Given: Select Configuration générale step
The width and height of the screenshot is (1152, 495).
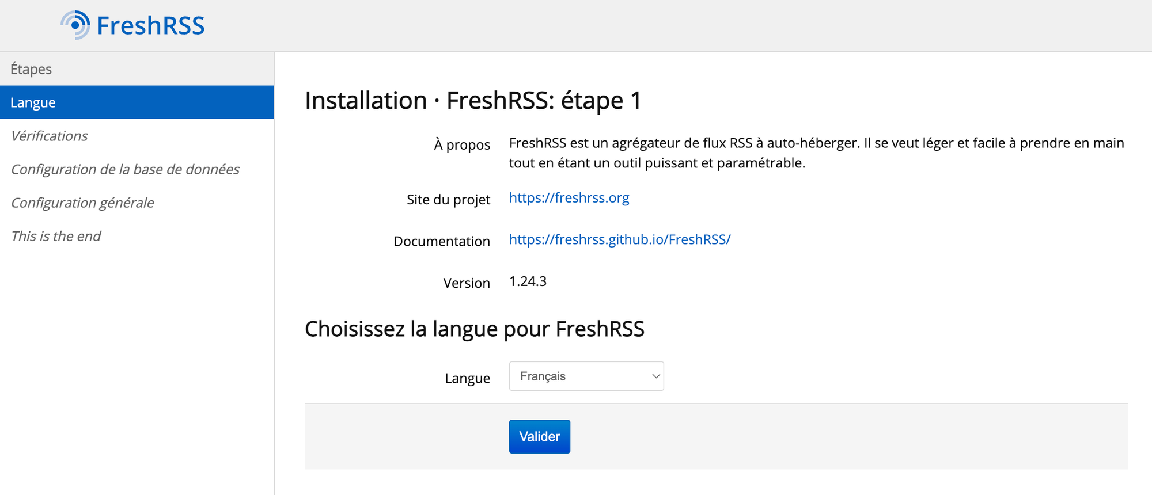Looking at the screenshot, I should 82,203.
